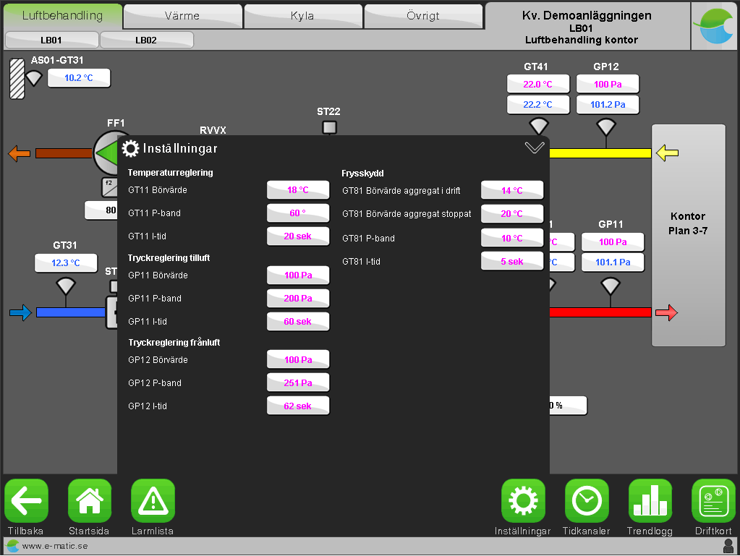
Task: Click the GT31 temperature sensor symbol
Action: tap(66, 286)
